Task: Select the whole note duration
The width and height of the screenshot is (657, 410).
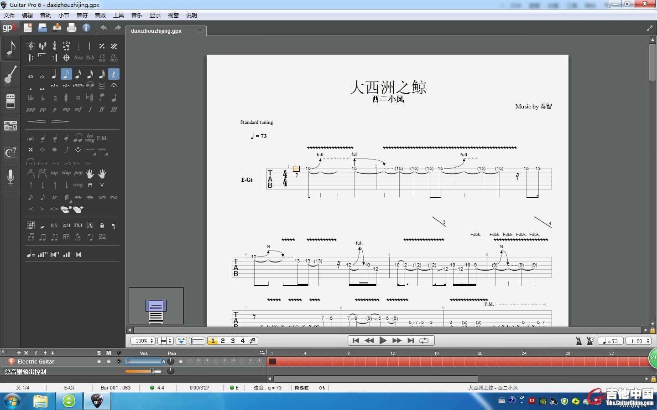Action: coord(31,76)
